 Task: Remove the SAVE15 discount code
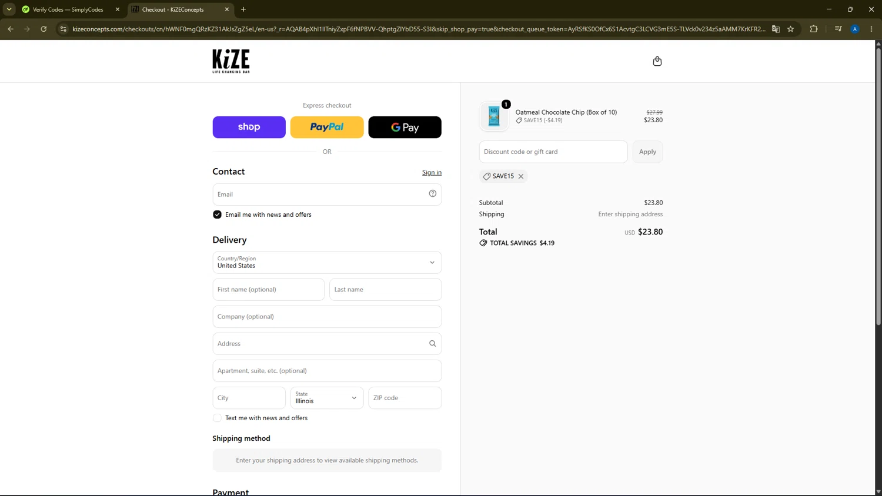(x=521, y=176)
